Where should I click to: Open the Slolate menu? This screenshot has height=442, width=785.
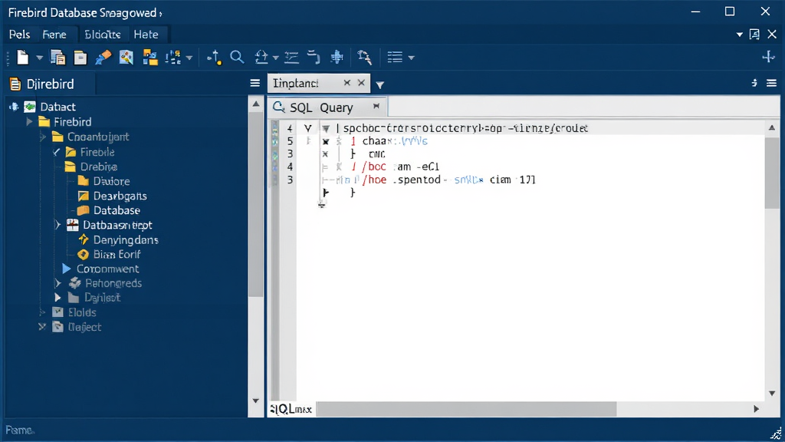103,35
